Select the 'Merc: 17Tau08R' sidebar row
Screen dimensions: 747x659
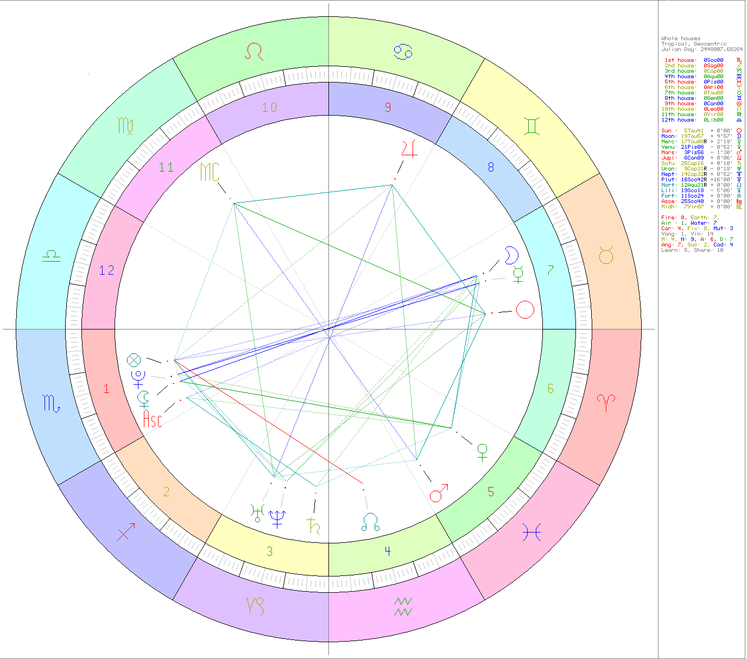tap(702, 142)
